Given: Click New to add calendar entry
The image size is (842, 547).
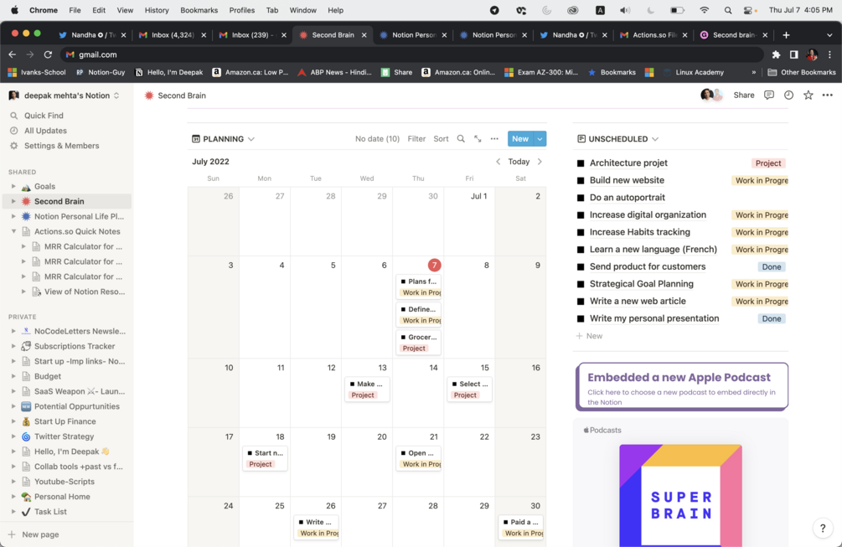Looking at the screenshot, I should tap(519, 139).
